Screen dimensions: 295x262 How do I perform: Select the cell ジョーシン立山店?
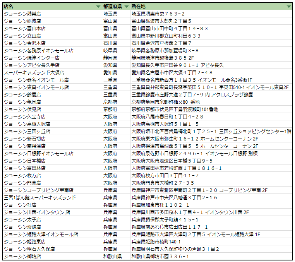pyautogui.click(x=53, y=36)
